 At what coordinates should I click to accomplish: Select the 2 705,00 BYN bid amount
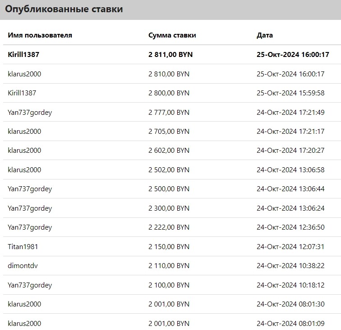coord(169,132)
